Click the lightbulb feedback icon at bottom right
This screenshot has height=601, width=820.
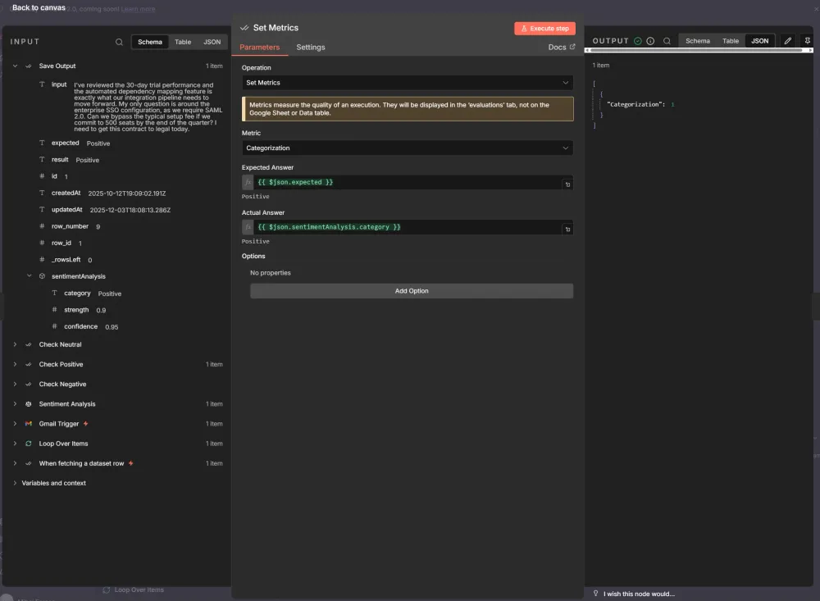[594, 593]
